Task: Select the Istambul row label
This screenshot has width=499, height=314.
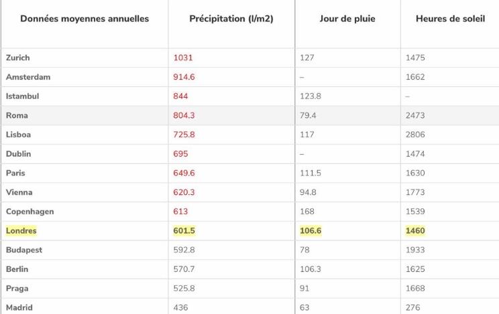Action: [23, 96]
